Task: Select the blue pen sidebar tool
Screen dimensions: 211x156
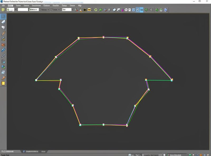Action: [3, 50]
